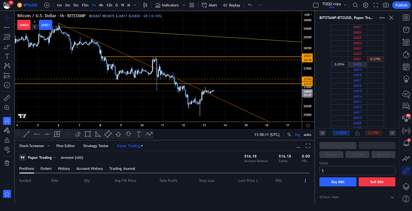Select the D daily timeframe
The width and height of the screenshot is (412, 211).
tap(117, 5)
